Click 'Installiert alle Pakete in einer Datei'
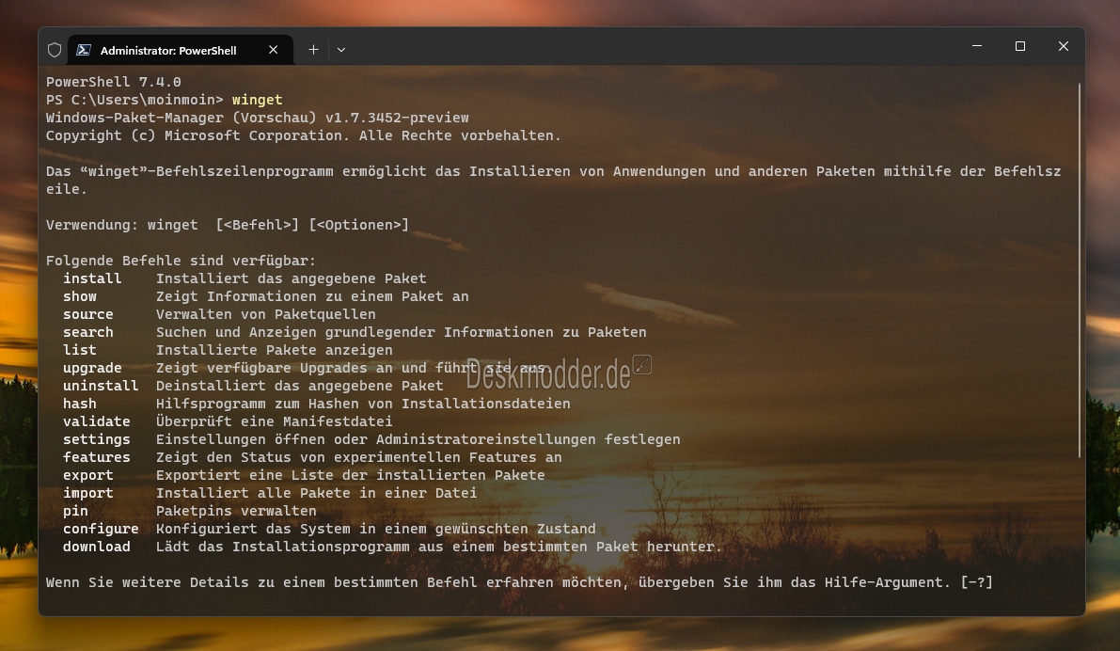Image resolution: width=1120 pixels, height=651 pixels. coord(316,493)
